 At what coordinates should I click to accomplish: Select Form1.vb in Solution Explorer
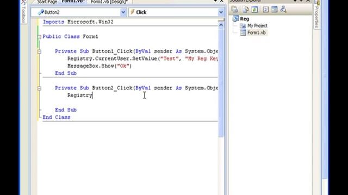coord(256,32)
